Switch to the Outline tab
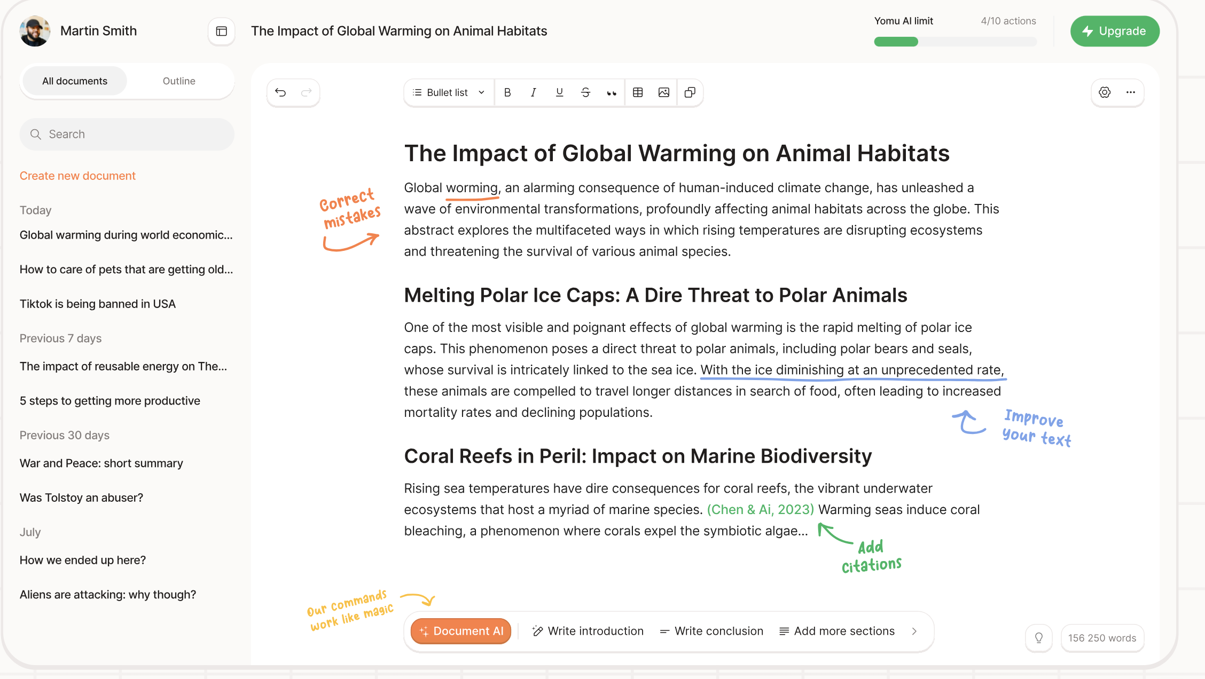The image size is (1205, 679). (179, 81)
